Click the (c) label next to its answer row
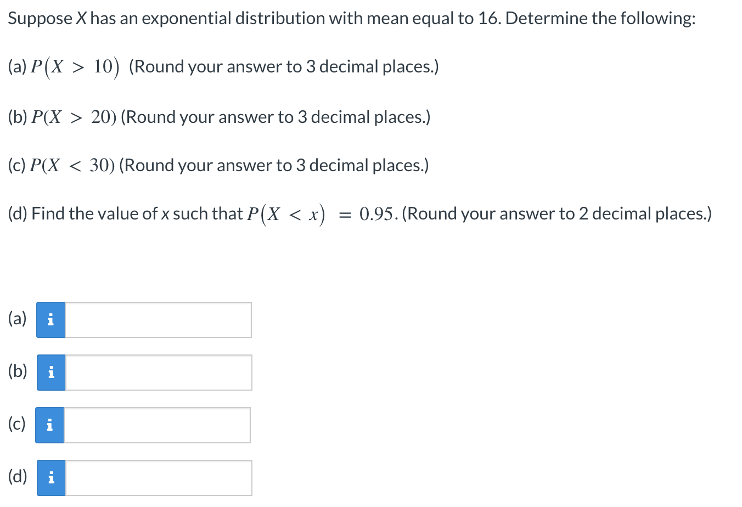The image size is (742, 507). pyautogui.click(x=16, y=424)
